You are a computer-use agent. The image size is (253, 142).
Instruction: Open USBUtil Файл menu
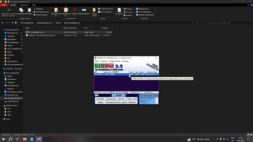click(96, 61)
